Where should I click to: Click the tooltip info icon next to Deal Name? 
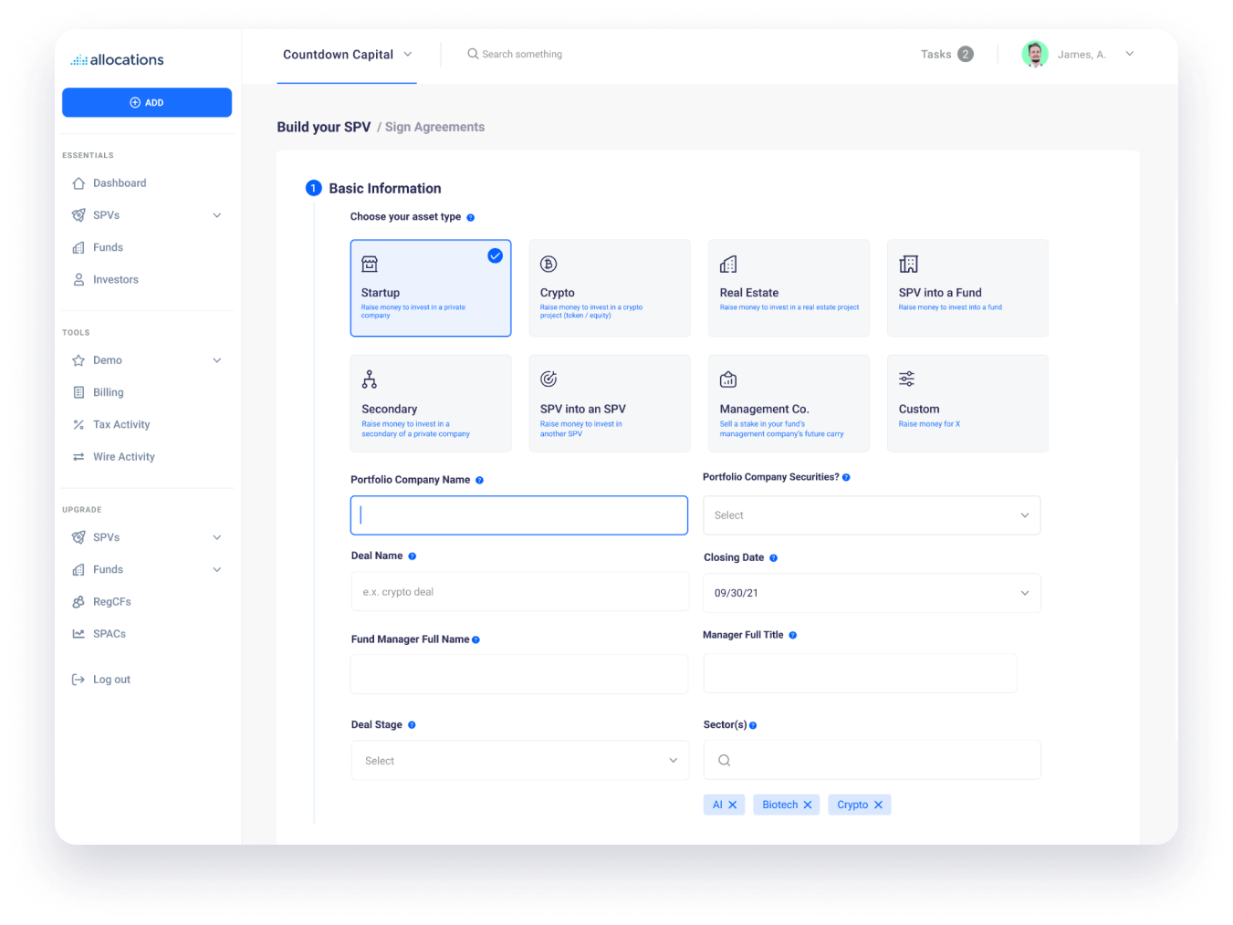coord(412,555)
